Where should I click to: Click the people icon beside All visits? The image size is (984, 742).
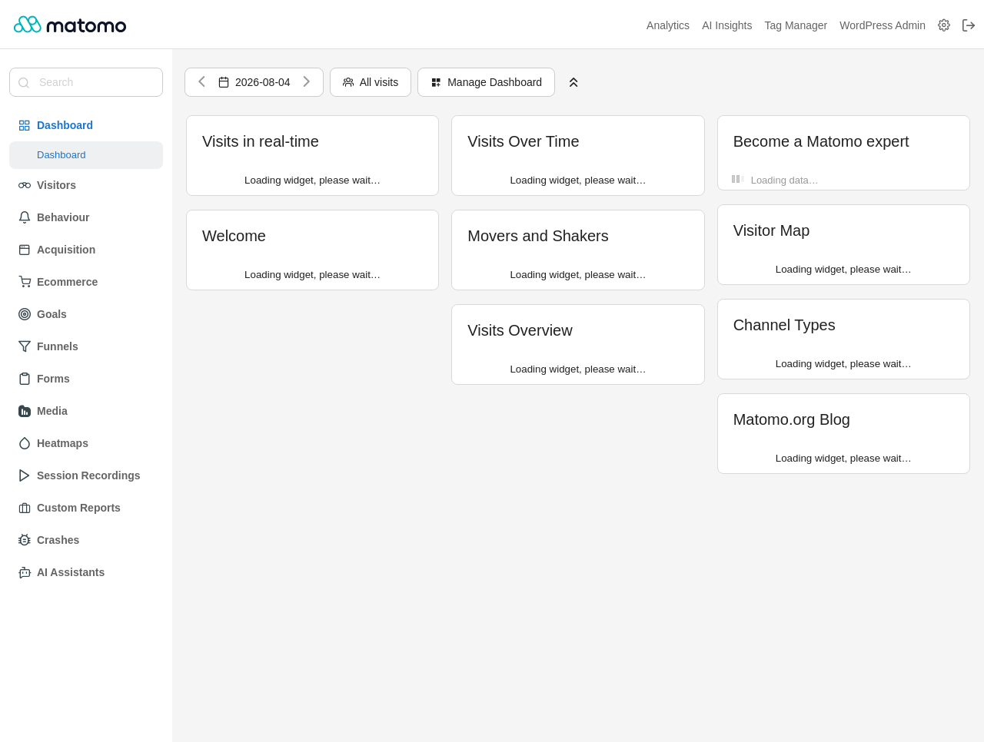pyautogui.click(x=348, y=82)
